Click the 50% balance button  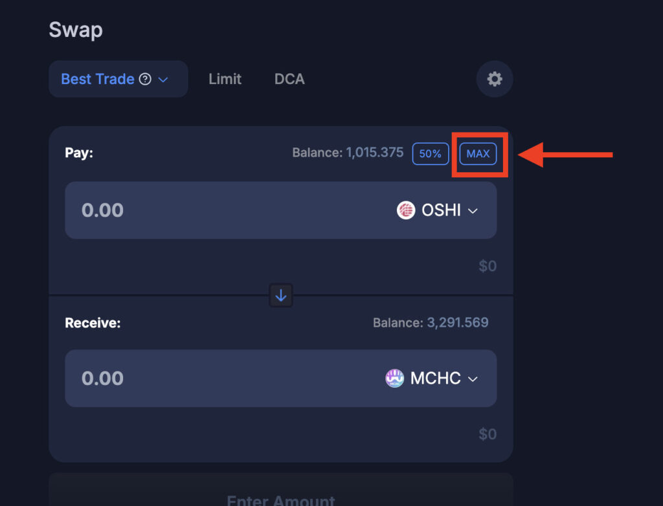pos(431,153)
